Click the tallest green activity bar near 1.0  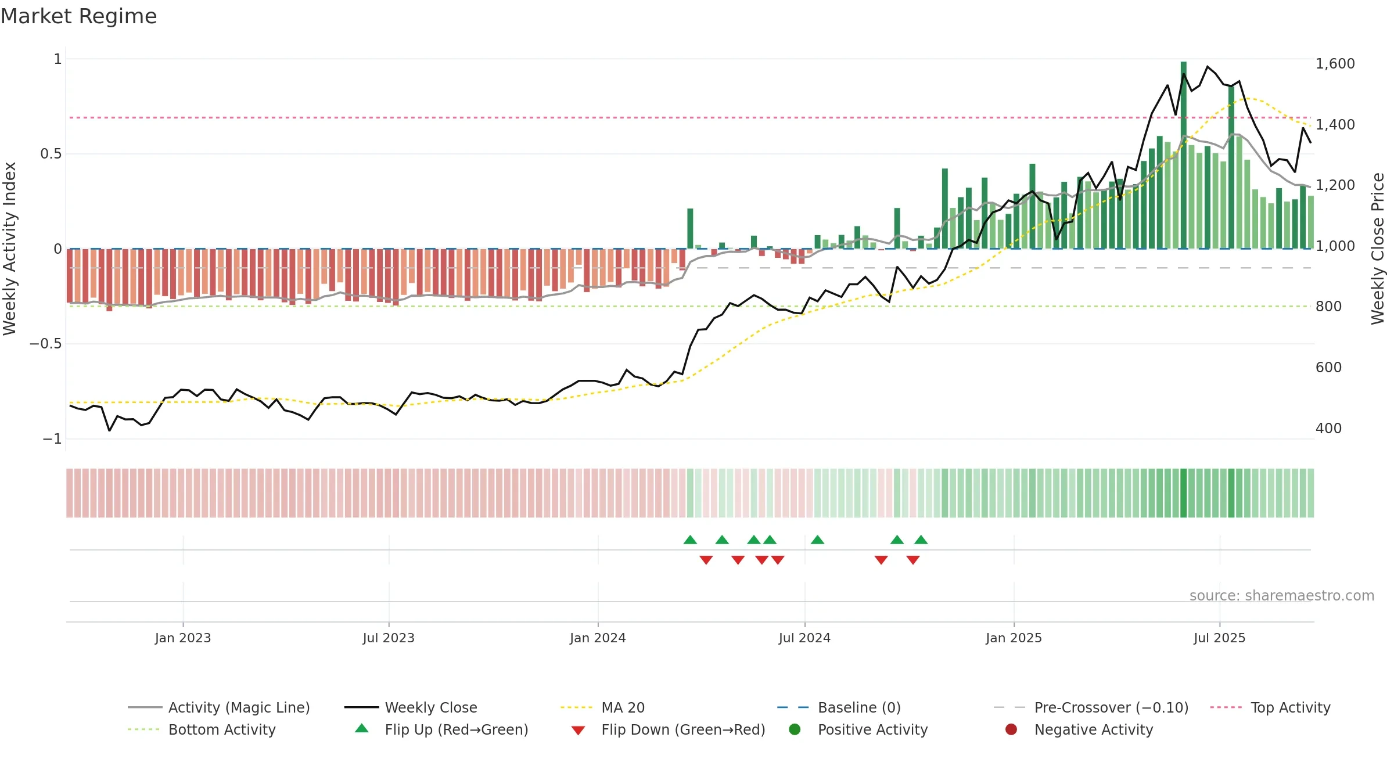(1184, 155)
